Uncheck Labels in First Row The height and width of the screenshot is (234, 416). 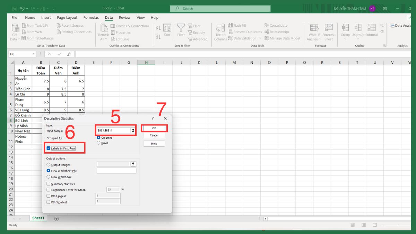coord(49,148)
